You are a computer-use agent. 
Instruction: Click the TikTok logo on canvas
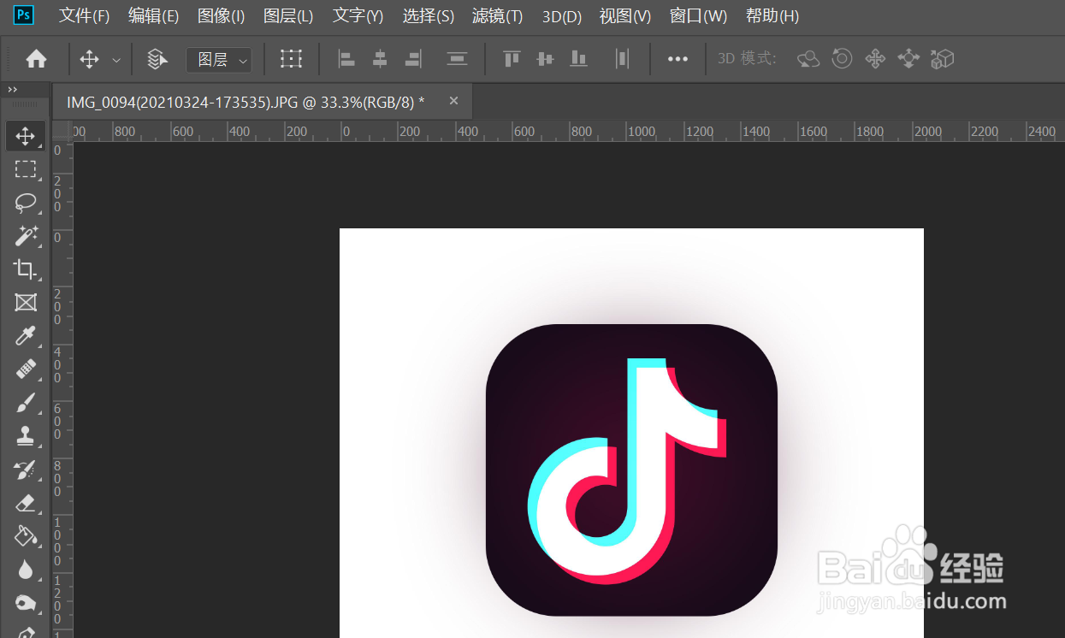(631, 470)
